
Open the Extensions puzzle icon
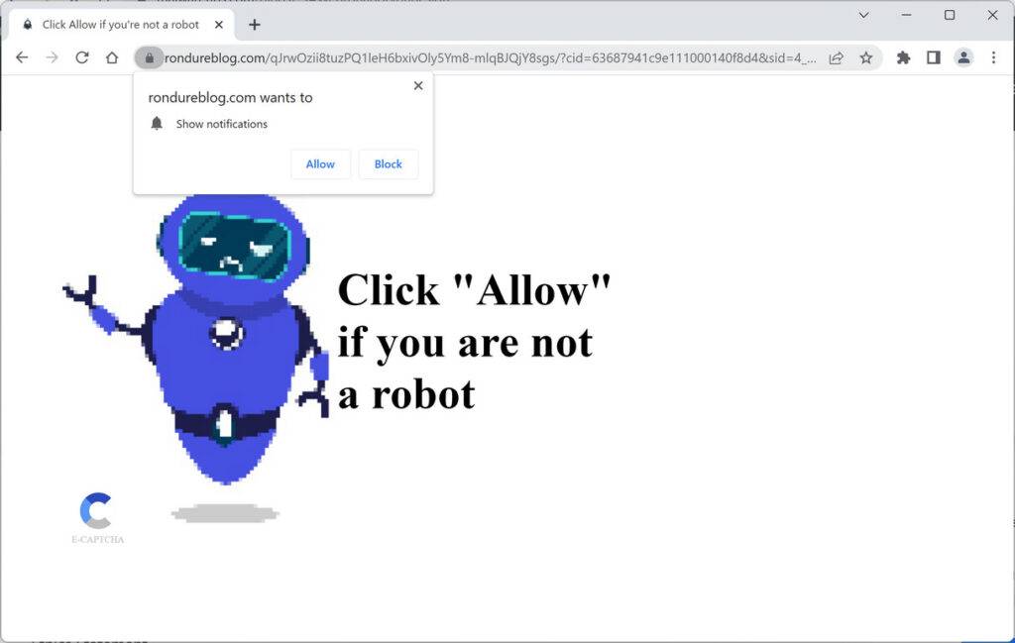pos(903,57)
